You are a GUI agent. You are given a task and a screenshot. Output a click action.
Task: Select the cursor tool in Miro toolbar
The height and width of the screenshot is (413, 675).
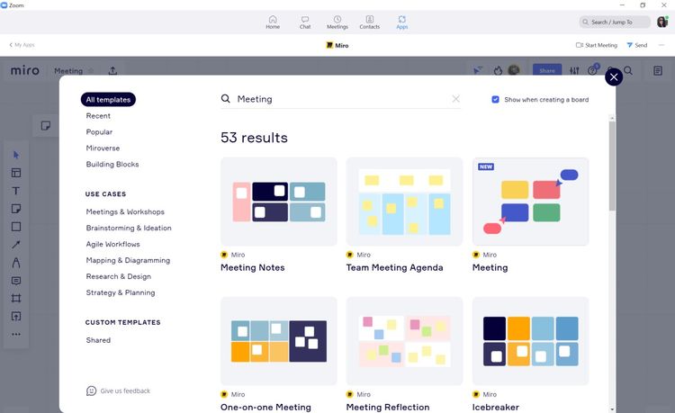pos(16,155)
